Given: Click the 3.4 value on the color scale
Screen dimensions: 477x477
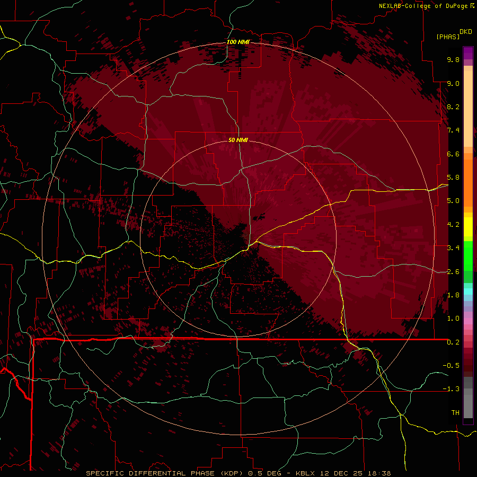Looking at the screenshot, I should click(x=453, y=248).
